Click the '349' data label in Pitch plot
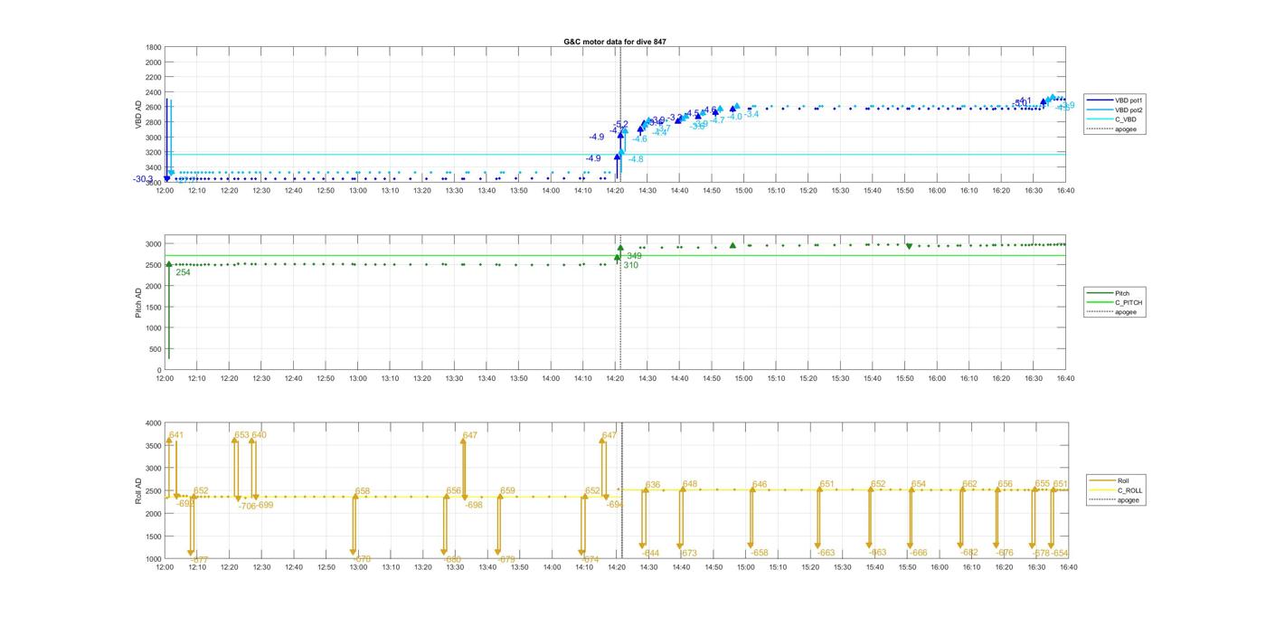1266x627 pixels. point(634,256)
